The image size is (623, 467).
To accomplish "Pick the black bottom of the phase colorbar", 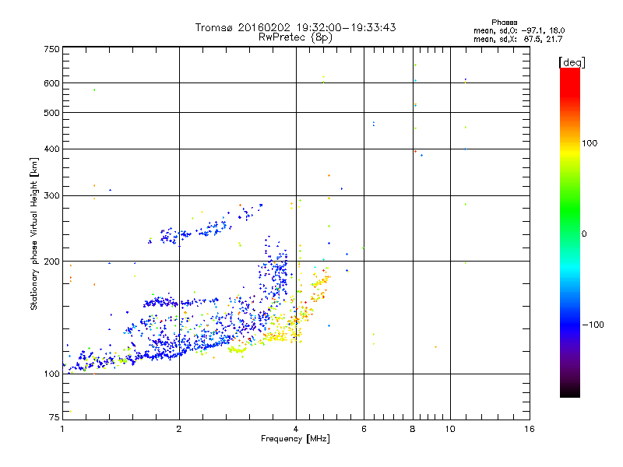I will point(570,392).
